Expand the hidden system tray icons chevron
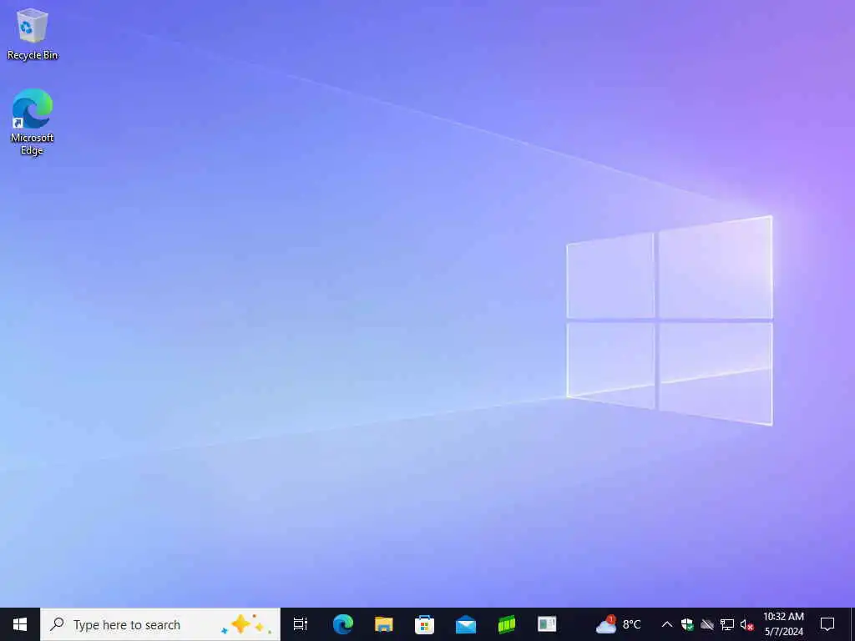The width and height of the screenshot is (855, 641). pos(667,624)
